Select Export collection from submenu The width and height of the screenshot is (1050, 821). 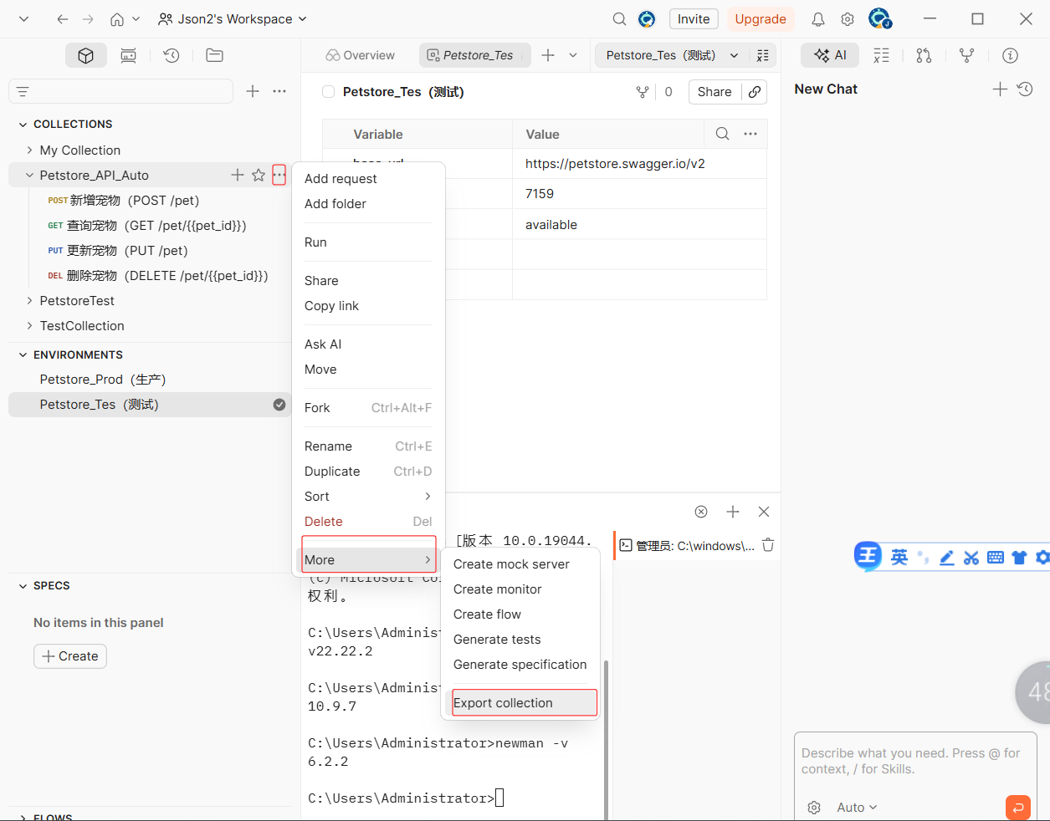click(x=525, y=703)
